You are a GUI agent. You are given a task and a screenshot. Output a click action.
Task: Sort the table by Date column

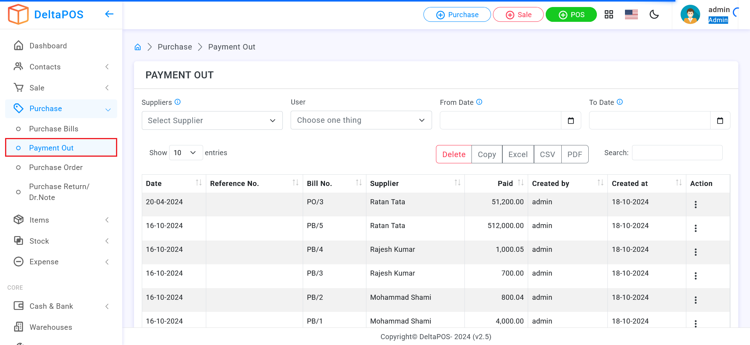pos(198,183)
